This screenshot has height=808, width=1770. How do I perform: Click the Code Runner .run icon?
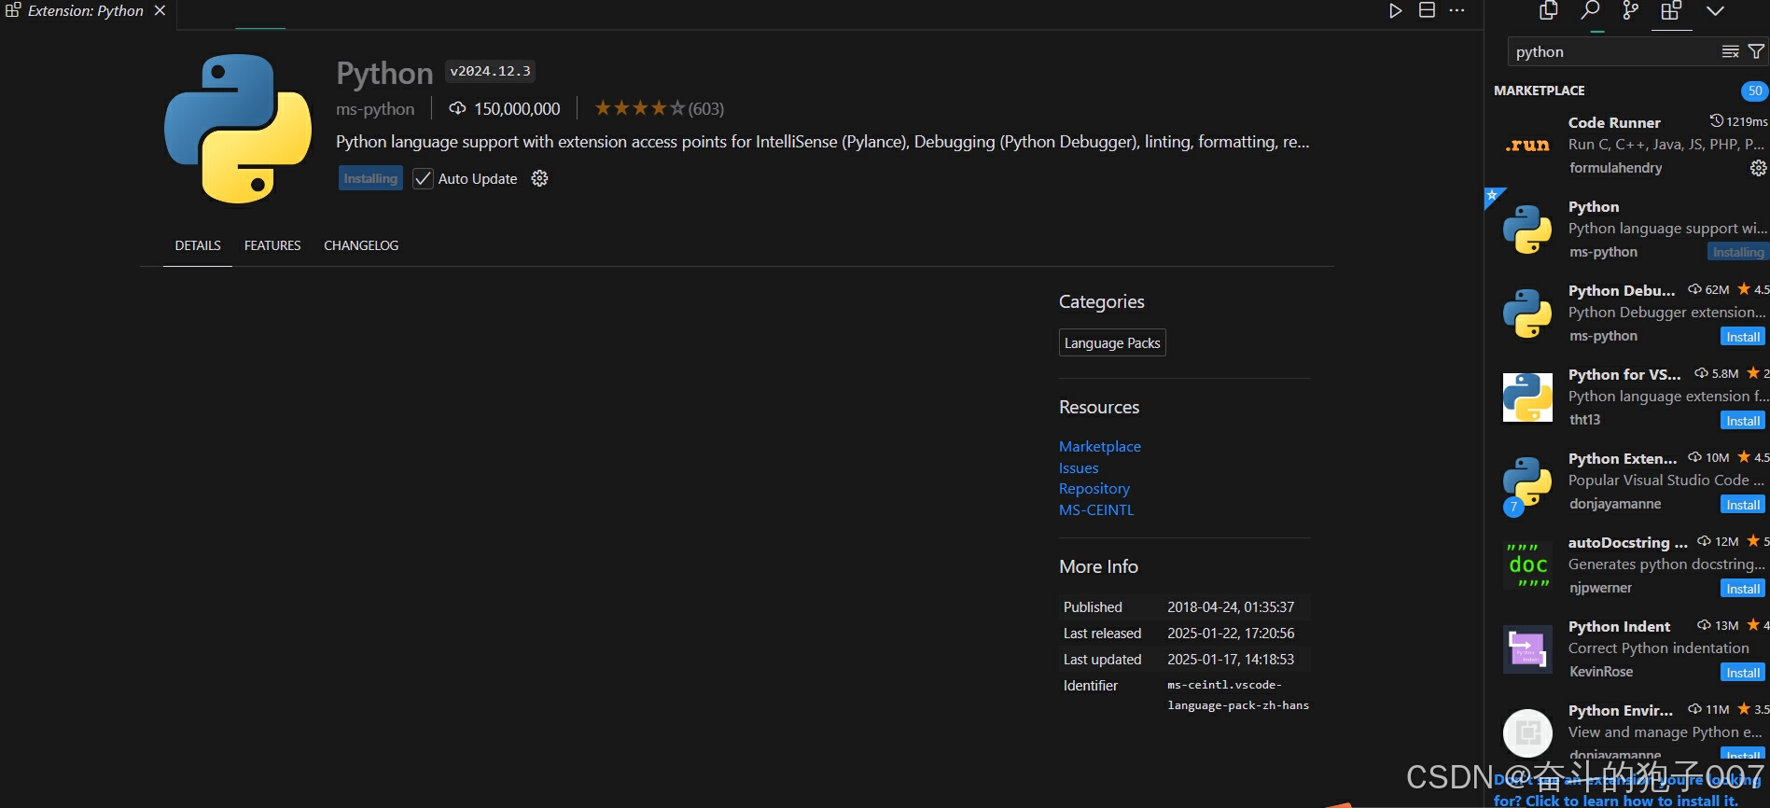(x=1527, y=145)
